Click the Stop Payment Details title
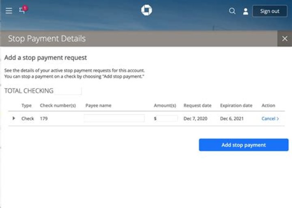Viewport: 292px width, 208px height. 47,39
